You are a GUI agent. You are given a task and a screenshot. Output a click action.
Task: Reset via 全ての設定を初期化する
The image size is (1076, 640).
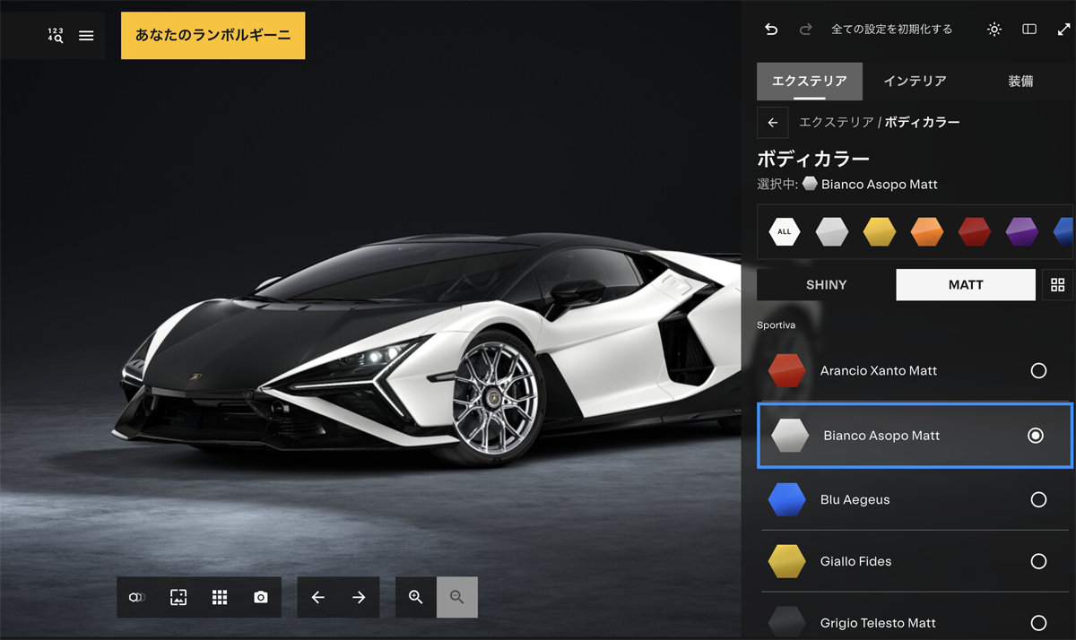click(x=891, y=30)
